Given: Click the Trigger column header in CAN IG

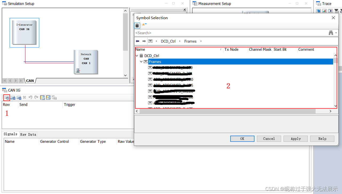Looking at the screenshot, I should click(98, 105).
